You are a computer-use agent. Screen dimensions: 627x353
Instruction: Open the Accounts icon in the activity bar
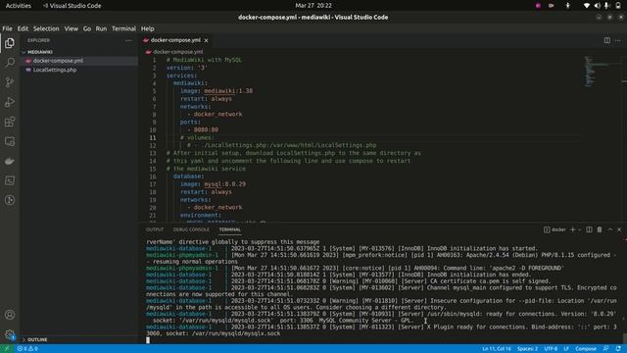click(10, 315)
